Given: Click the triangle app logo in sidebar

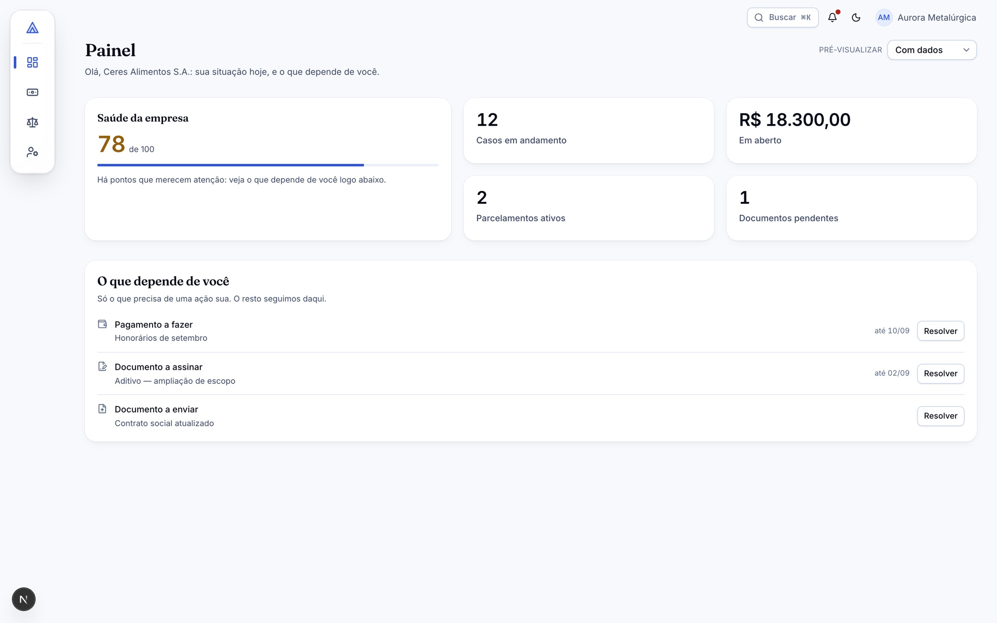Looking at the screenshot, I should click(32, 28).
